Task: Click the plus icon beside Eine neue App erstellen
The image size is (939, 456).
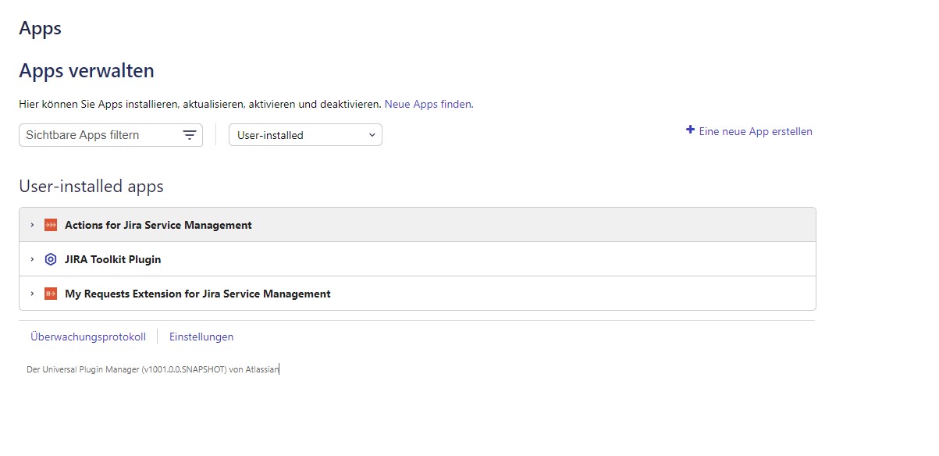Action: [690, 130]
